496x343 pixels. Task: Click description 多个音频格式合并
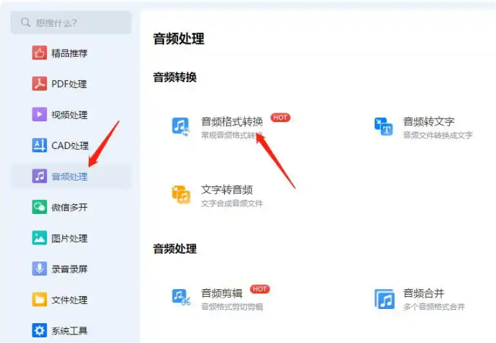point(434,307)
